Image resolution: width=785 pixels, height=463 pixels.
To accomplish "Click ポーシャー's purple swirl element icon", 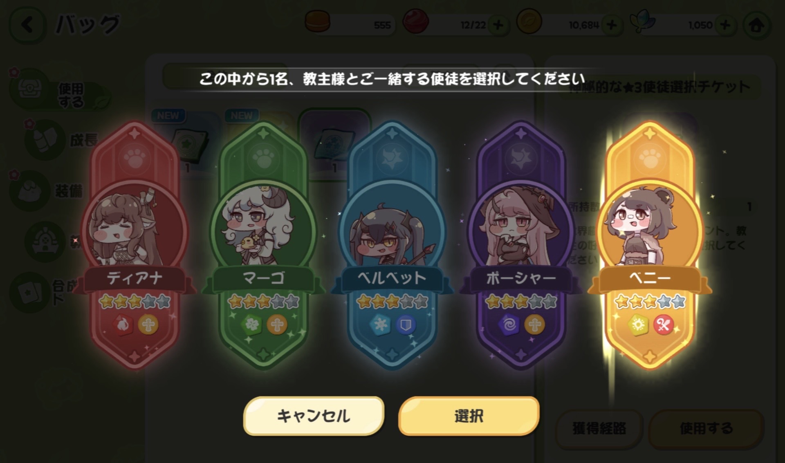I will [x=509, y=325].
